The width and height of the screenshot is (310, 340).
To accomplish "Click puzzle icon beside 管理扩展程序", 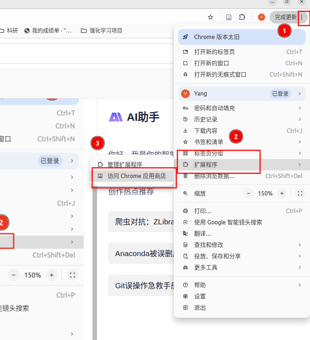I will pyautogui.click(x=100, y=165).
